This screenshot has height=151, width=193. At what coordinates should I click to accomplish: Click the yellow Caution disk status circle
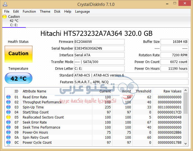pos(4,17)
